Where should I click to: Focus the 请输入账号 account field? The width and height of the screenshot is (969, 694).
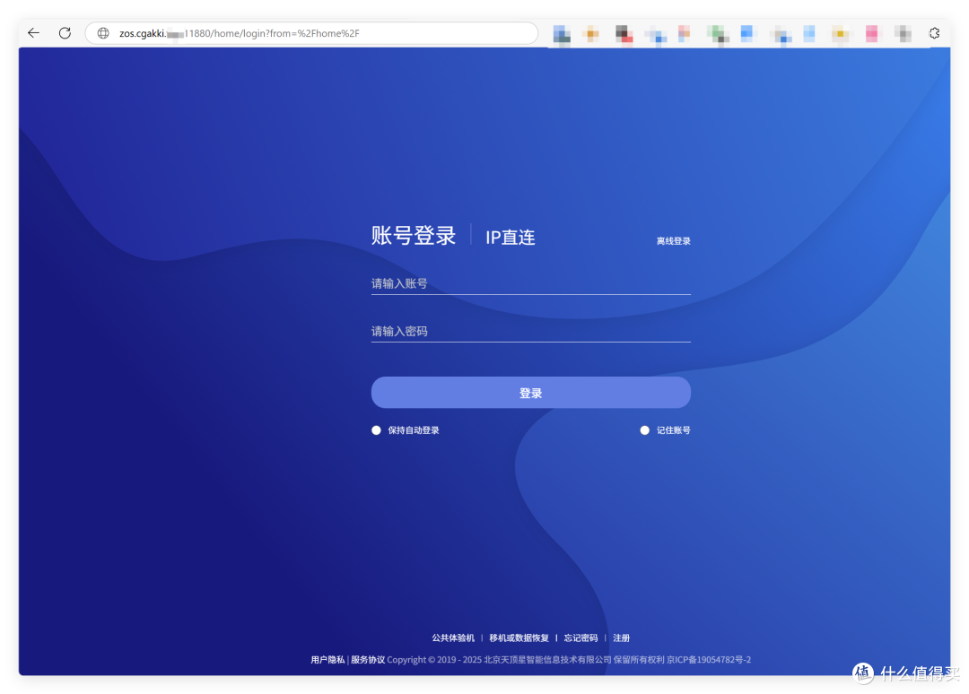point(531,284)
